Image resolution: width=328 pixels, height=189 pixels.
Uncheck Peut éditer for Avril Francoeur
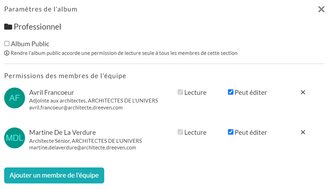point(230,92)
